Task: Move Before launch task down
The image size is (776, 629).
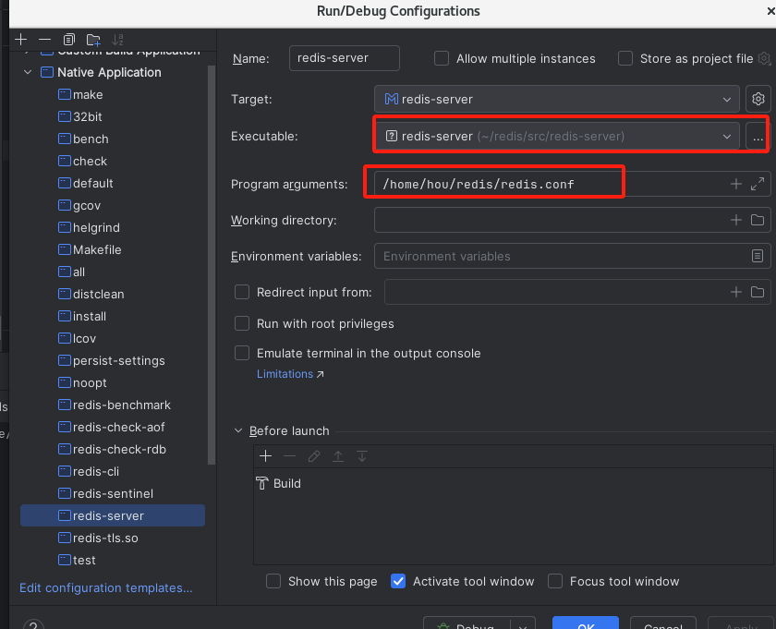Action: [x=362, y=455]
